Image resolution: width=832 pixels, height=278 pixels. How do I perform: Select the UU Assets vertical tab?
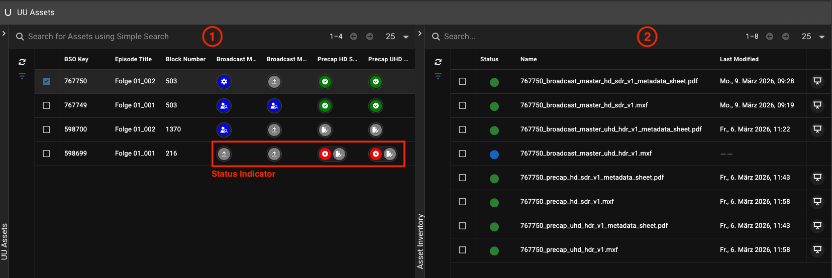[x=5, y=241]
